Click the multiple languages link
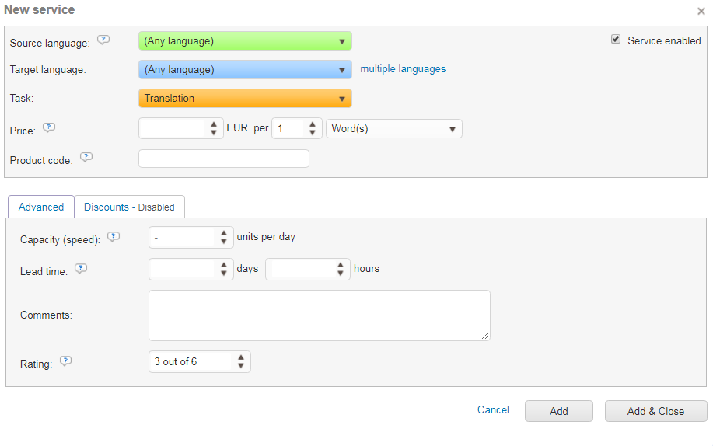The width and height of the screenshot is (713, 446). [x=403, y=69]
